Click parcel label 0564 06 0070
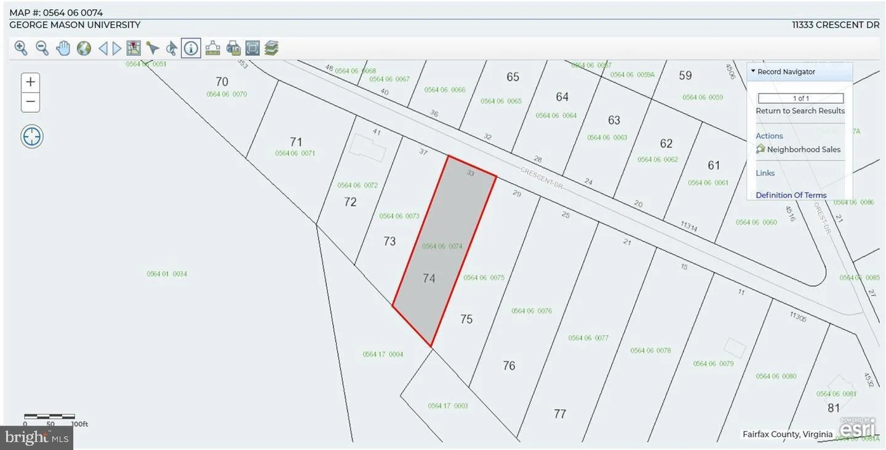Viewport: 886px width, 450px height. pyautogui.click(x=226, y=94)
